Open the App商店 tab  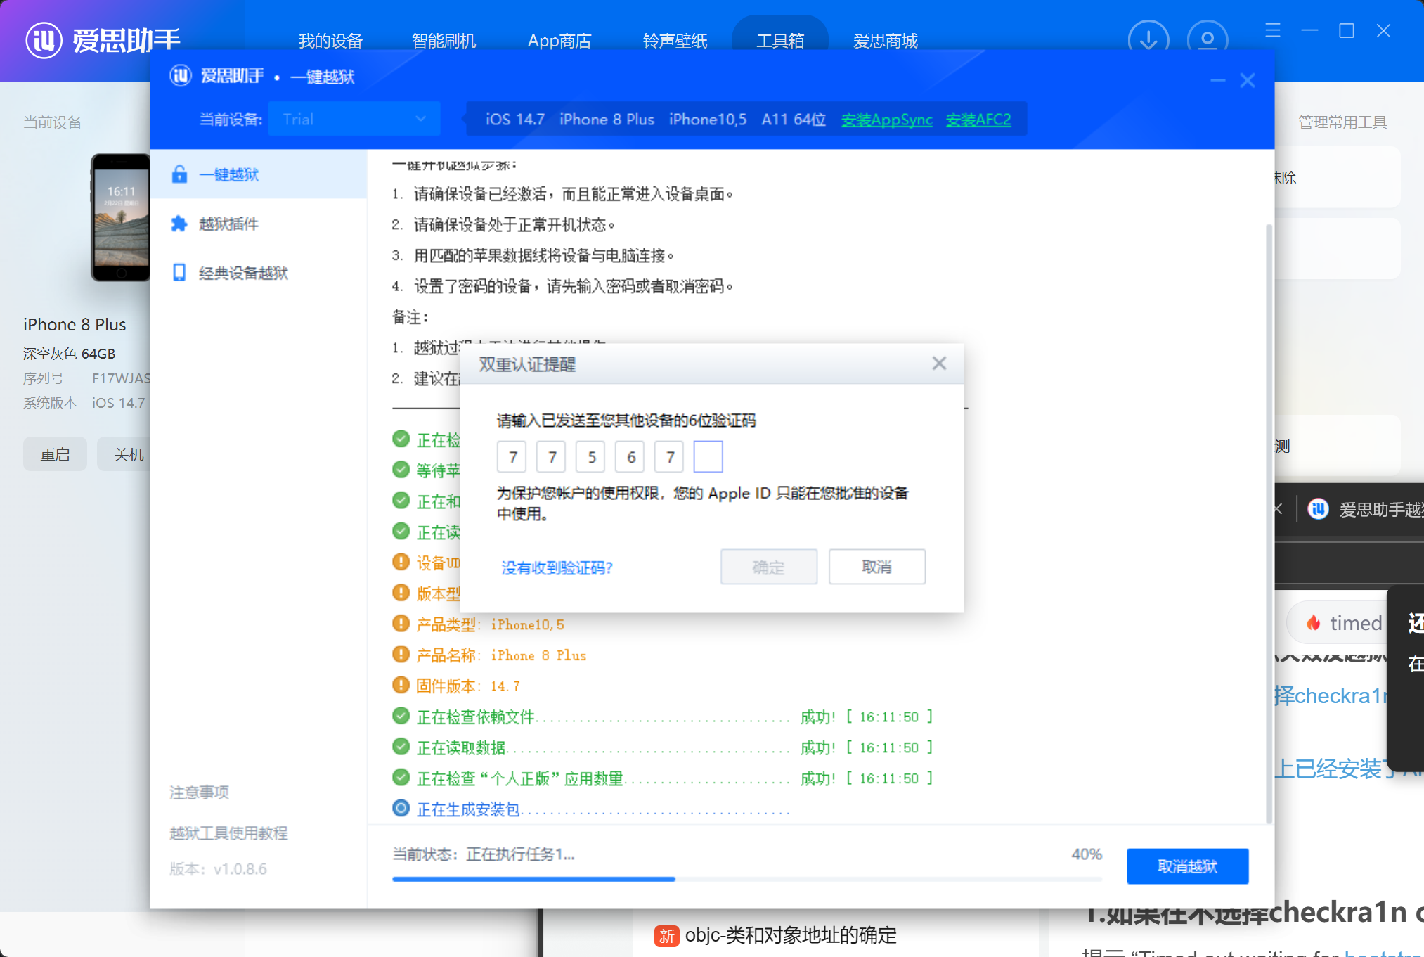point(559,41)
